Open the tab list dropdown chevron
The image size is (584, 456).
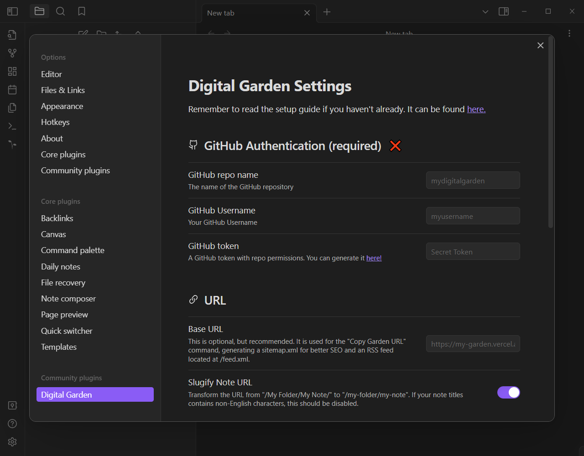click(485, 11)
